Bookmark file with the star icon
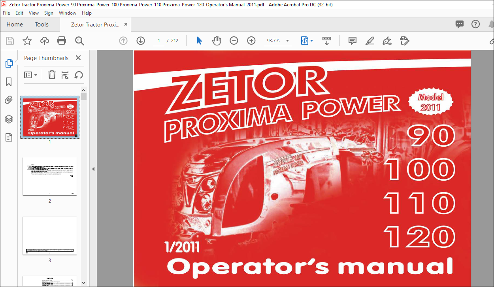This screenshot has height=287, width=494. pos(27,41)
